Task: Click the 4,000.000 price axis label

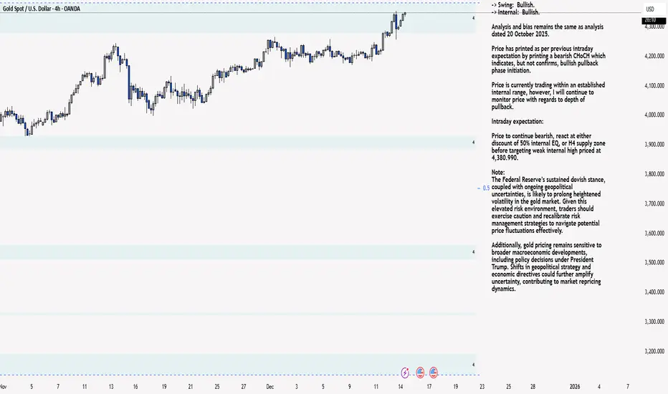Action: pos(654,115)
